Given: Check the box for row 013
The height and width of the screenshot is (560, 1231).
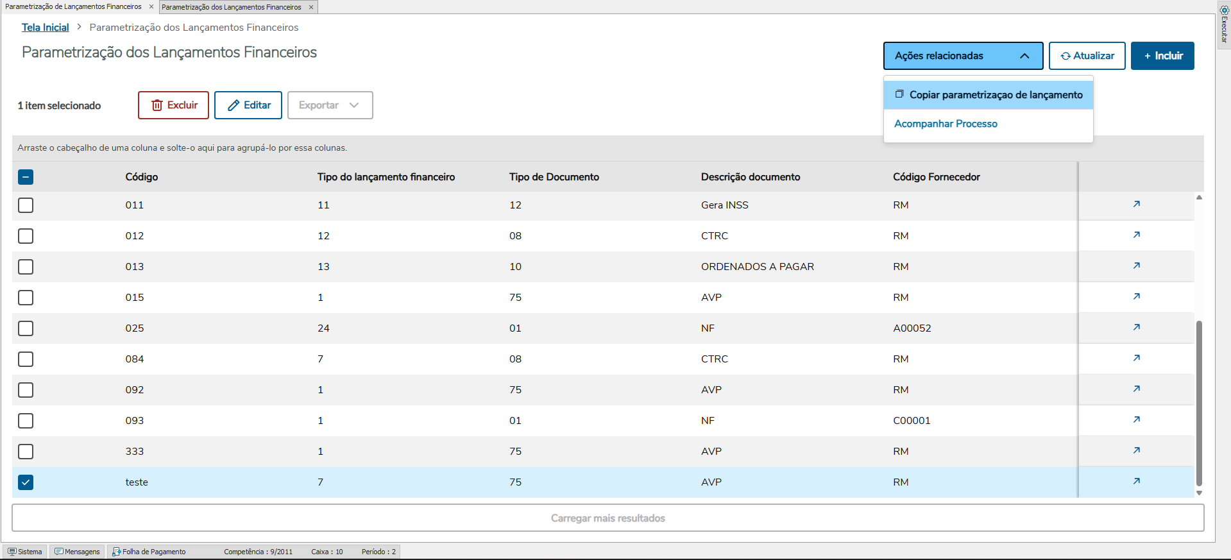Looking at the screenshot, I should pyautogui.click(x=26, y=267).
